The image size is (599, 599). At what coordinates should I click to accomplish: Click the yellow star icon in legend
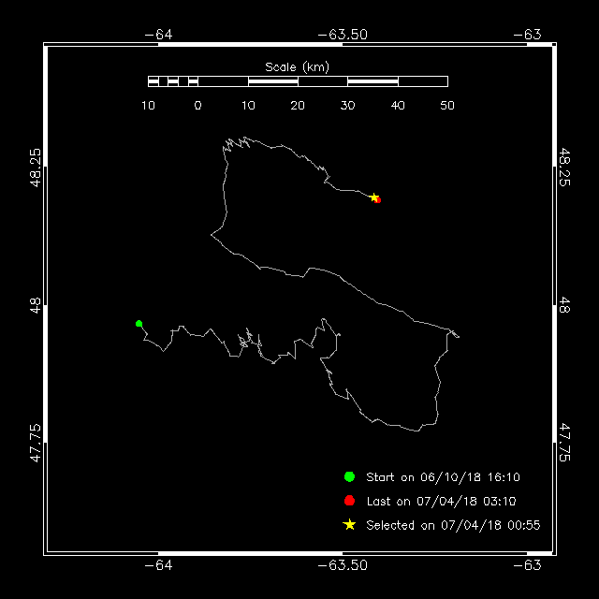point(349,524)
